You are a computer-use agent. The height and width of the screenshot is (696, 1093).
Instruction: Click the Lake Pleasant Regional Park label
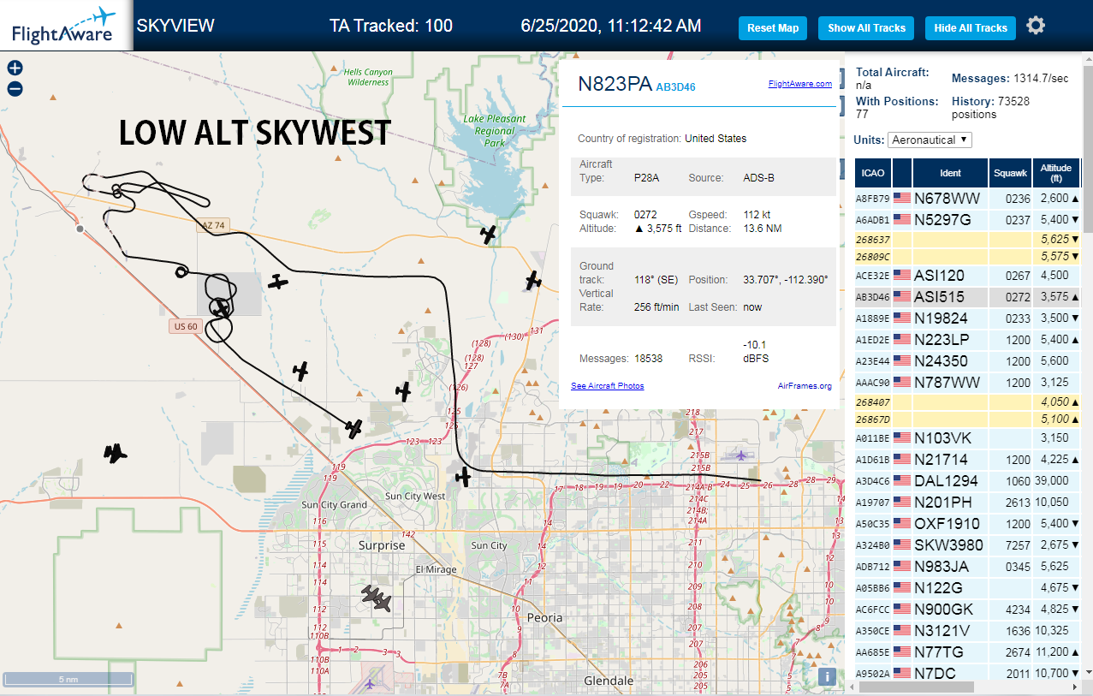click(495, 131)
